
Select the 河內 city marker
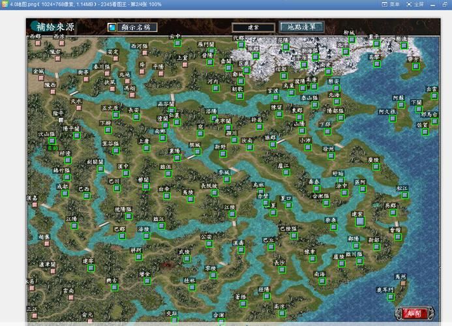pos(216,88)
